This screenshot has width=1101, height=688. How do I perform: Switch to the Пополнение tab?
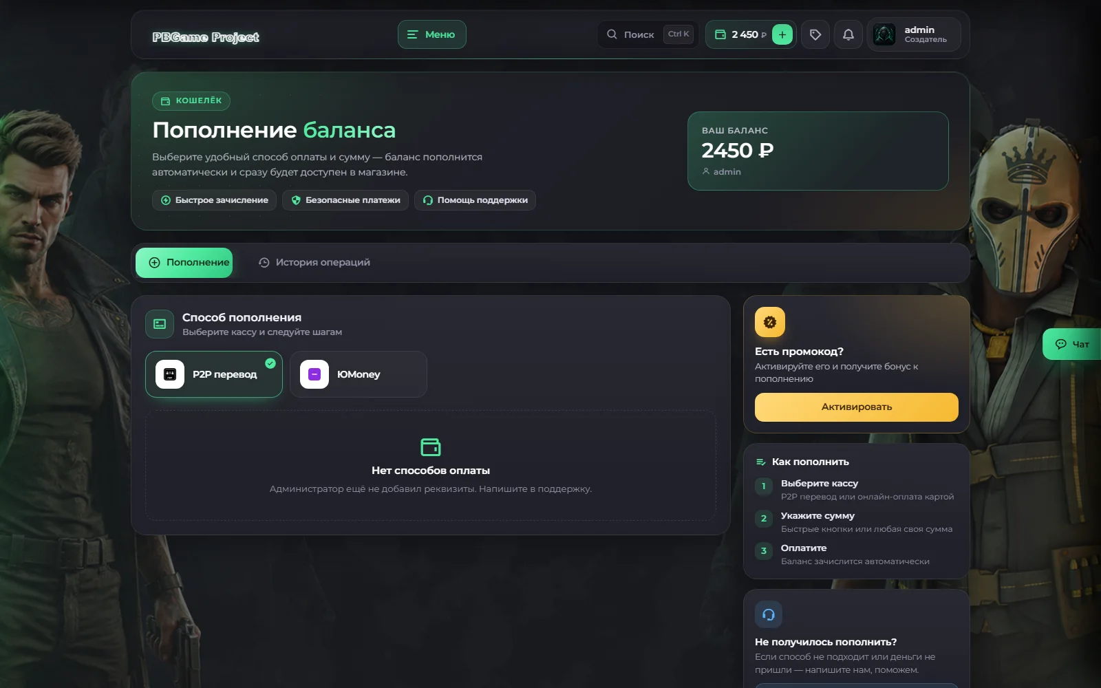184,263
